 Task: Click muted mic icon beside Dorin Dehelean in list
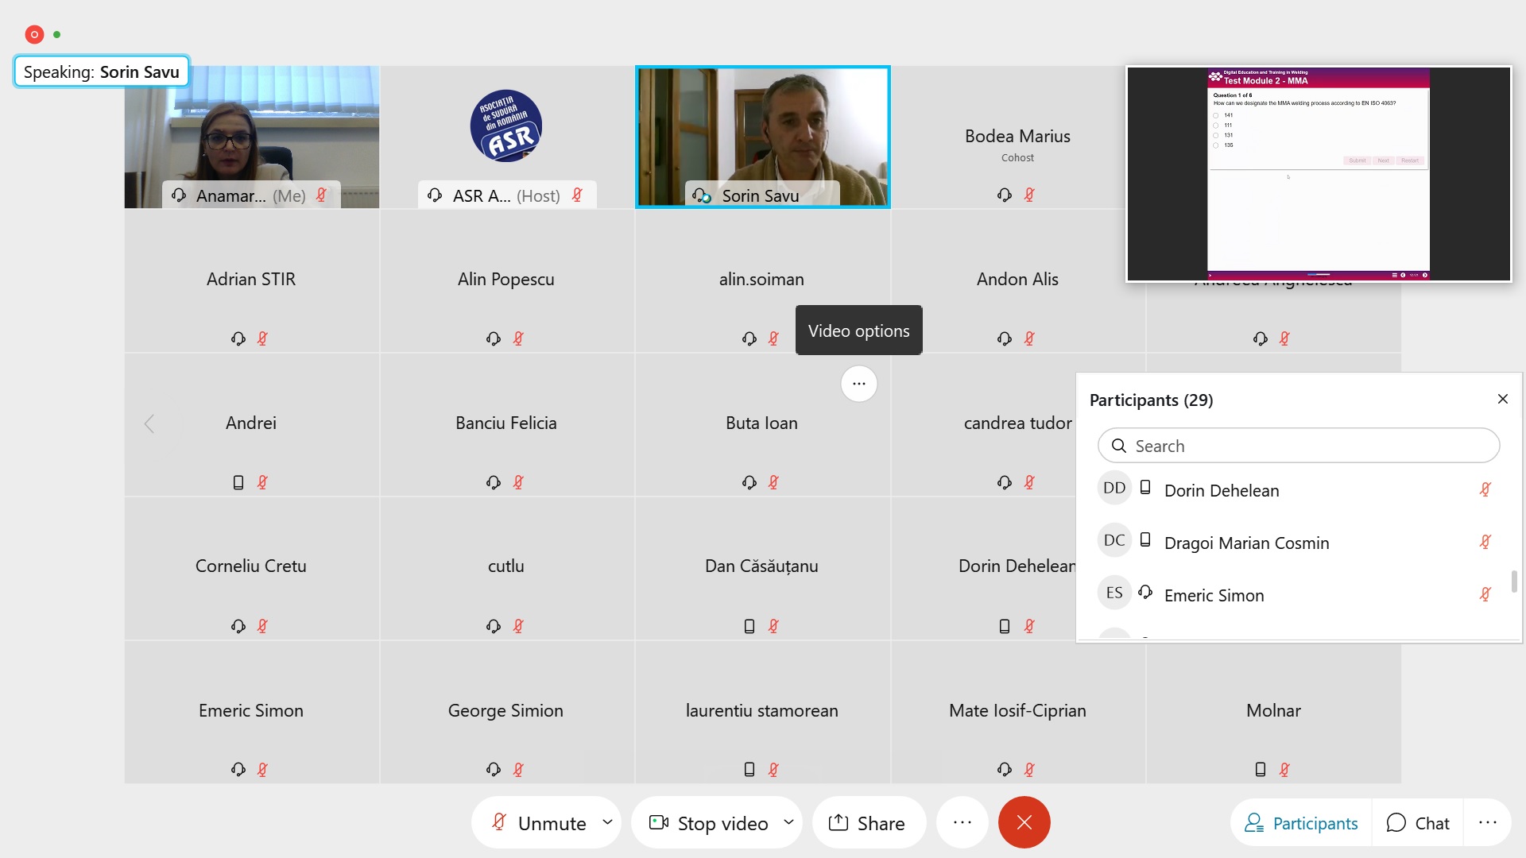[1484, 490]
